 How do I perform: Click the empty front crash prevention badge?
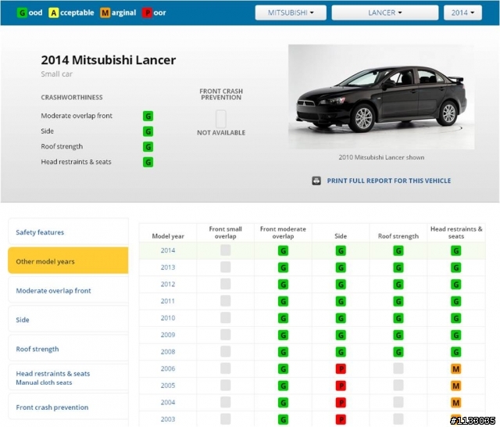(221, 119)
